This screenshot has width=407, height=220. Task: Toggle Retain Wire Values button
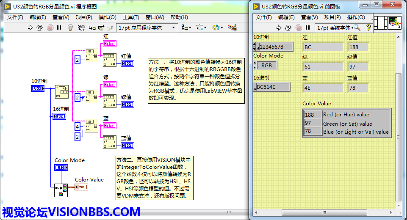pos(81,27)
